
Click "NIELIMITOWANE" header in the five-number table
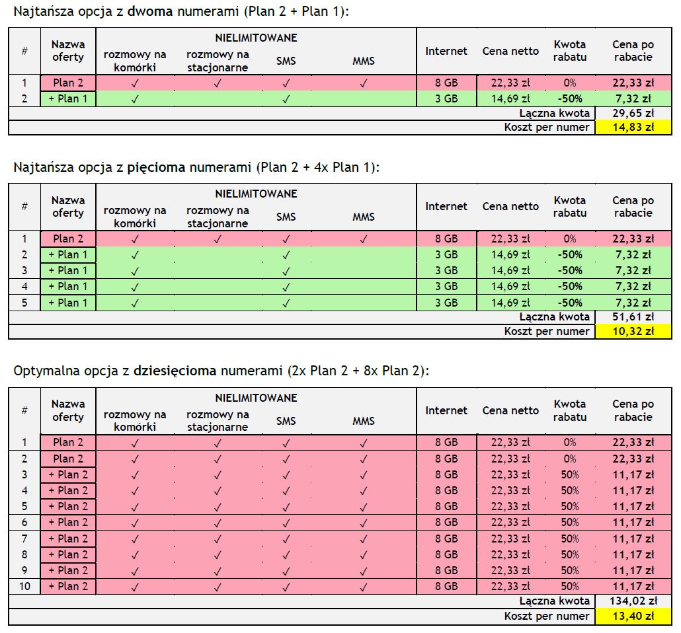pos(257,194)
